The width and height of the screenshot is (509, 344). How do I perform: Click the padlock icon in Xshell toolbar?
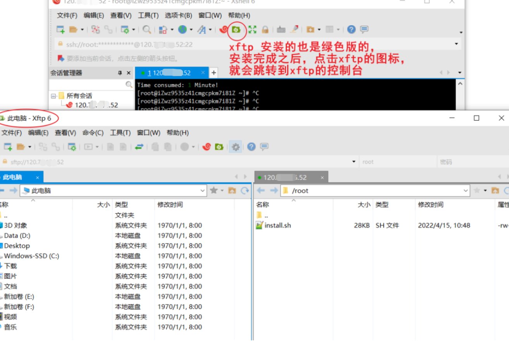point(265,29)
